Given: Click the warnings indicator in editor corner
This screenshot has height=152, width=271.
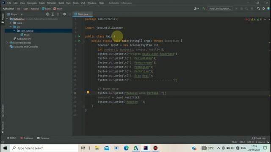Looking at the screenshot, I should [253, 19].
